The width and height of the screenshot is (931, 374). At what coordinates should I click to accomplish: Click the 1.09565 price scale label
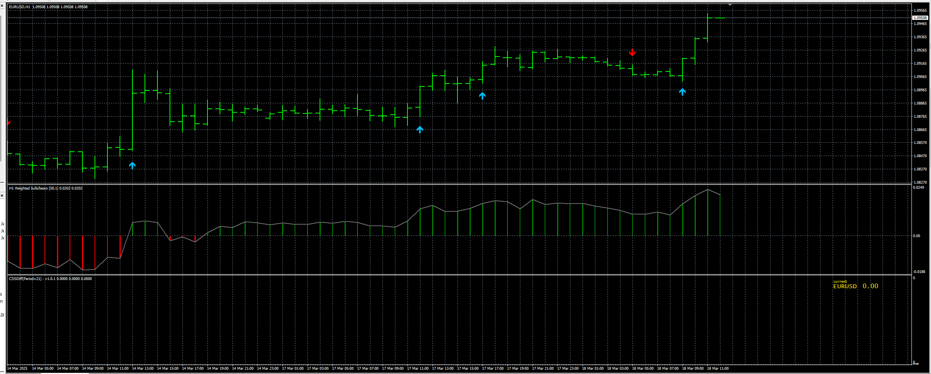click(x=920, y=11)
